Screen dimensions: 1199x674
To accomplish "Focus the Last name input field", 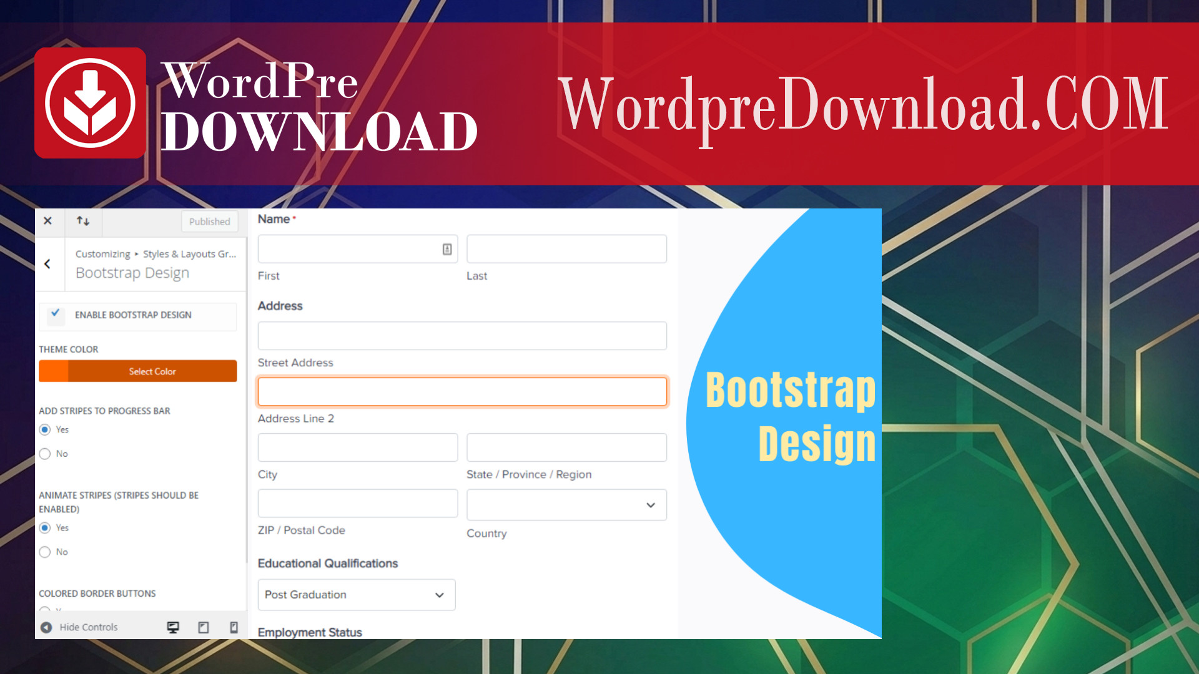I will [566, 249].
